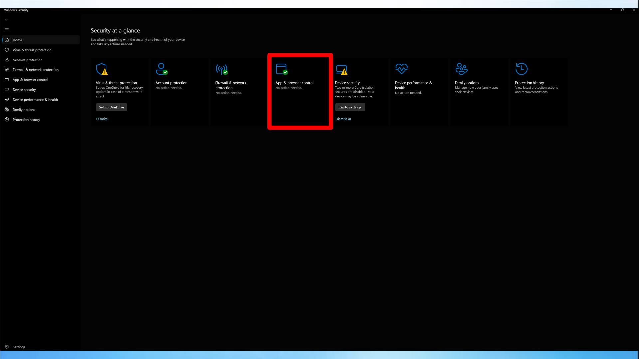Click the Device security icon in the sidebar
This screenshot has height=359, width=639.
[x=7, y=89]
